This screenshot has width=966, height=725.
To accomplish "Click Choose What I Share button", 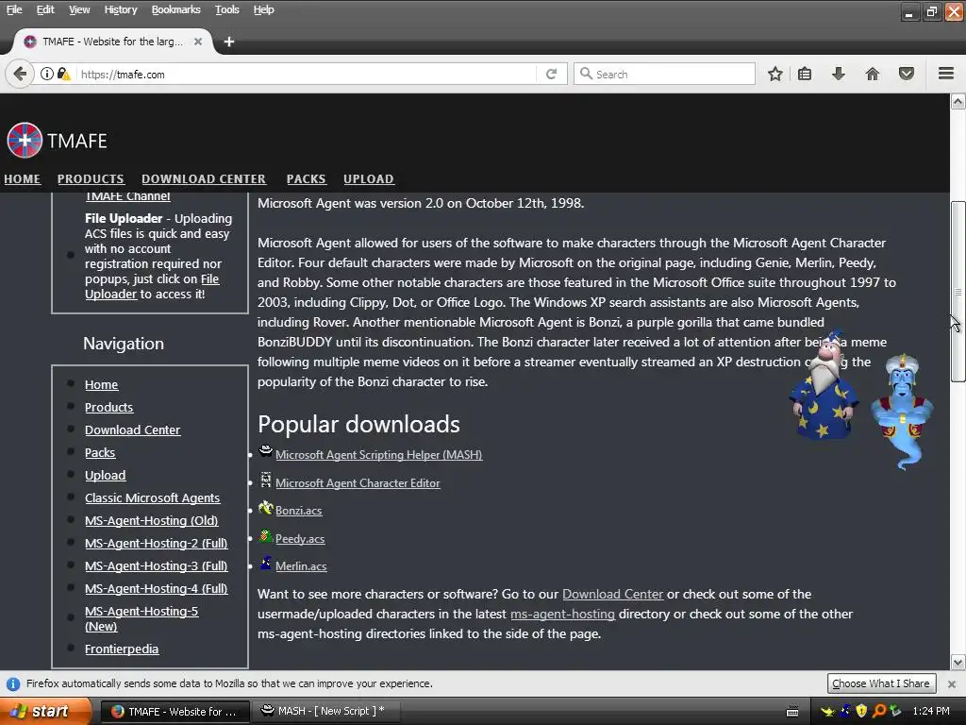I will click(881, 683).
